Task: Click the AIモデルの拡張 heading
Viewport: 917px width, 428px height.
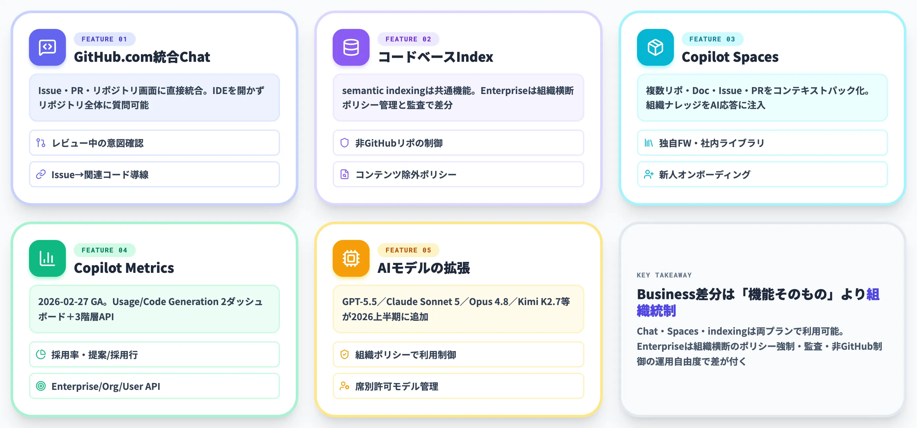Action: (x=424, y=268)
